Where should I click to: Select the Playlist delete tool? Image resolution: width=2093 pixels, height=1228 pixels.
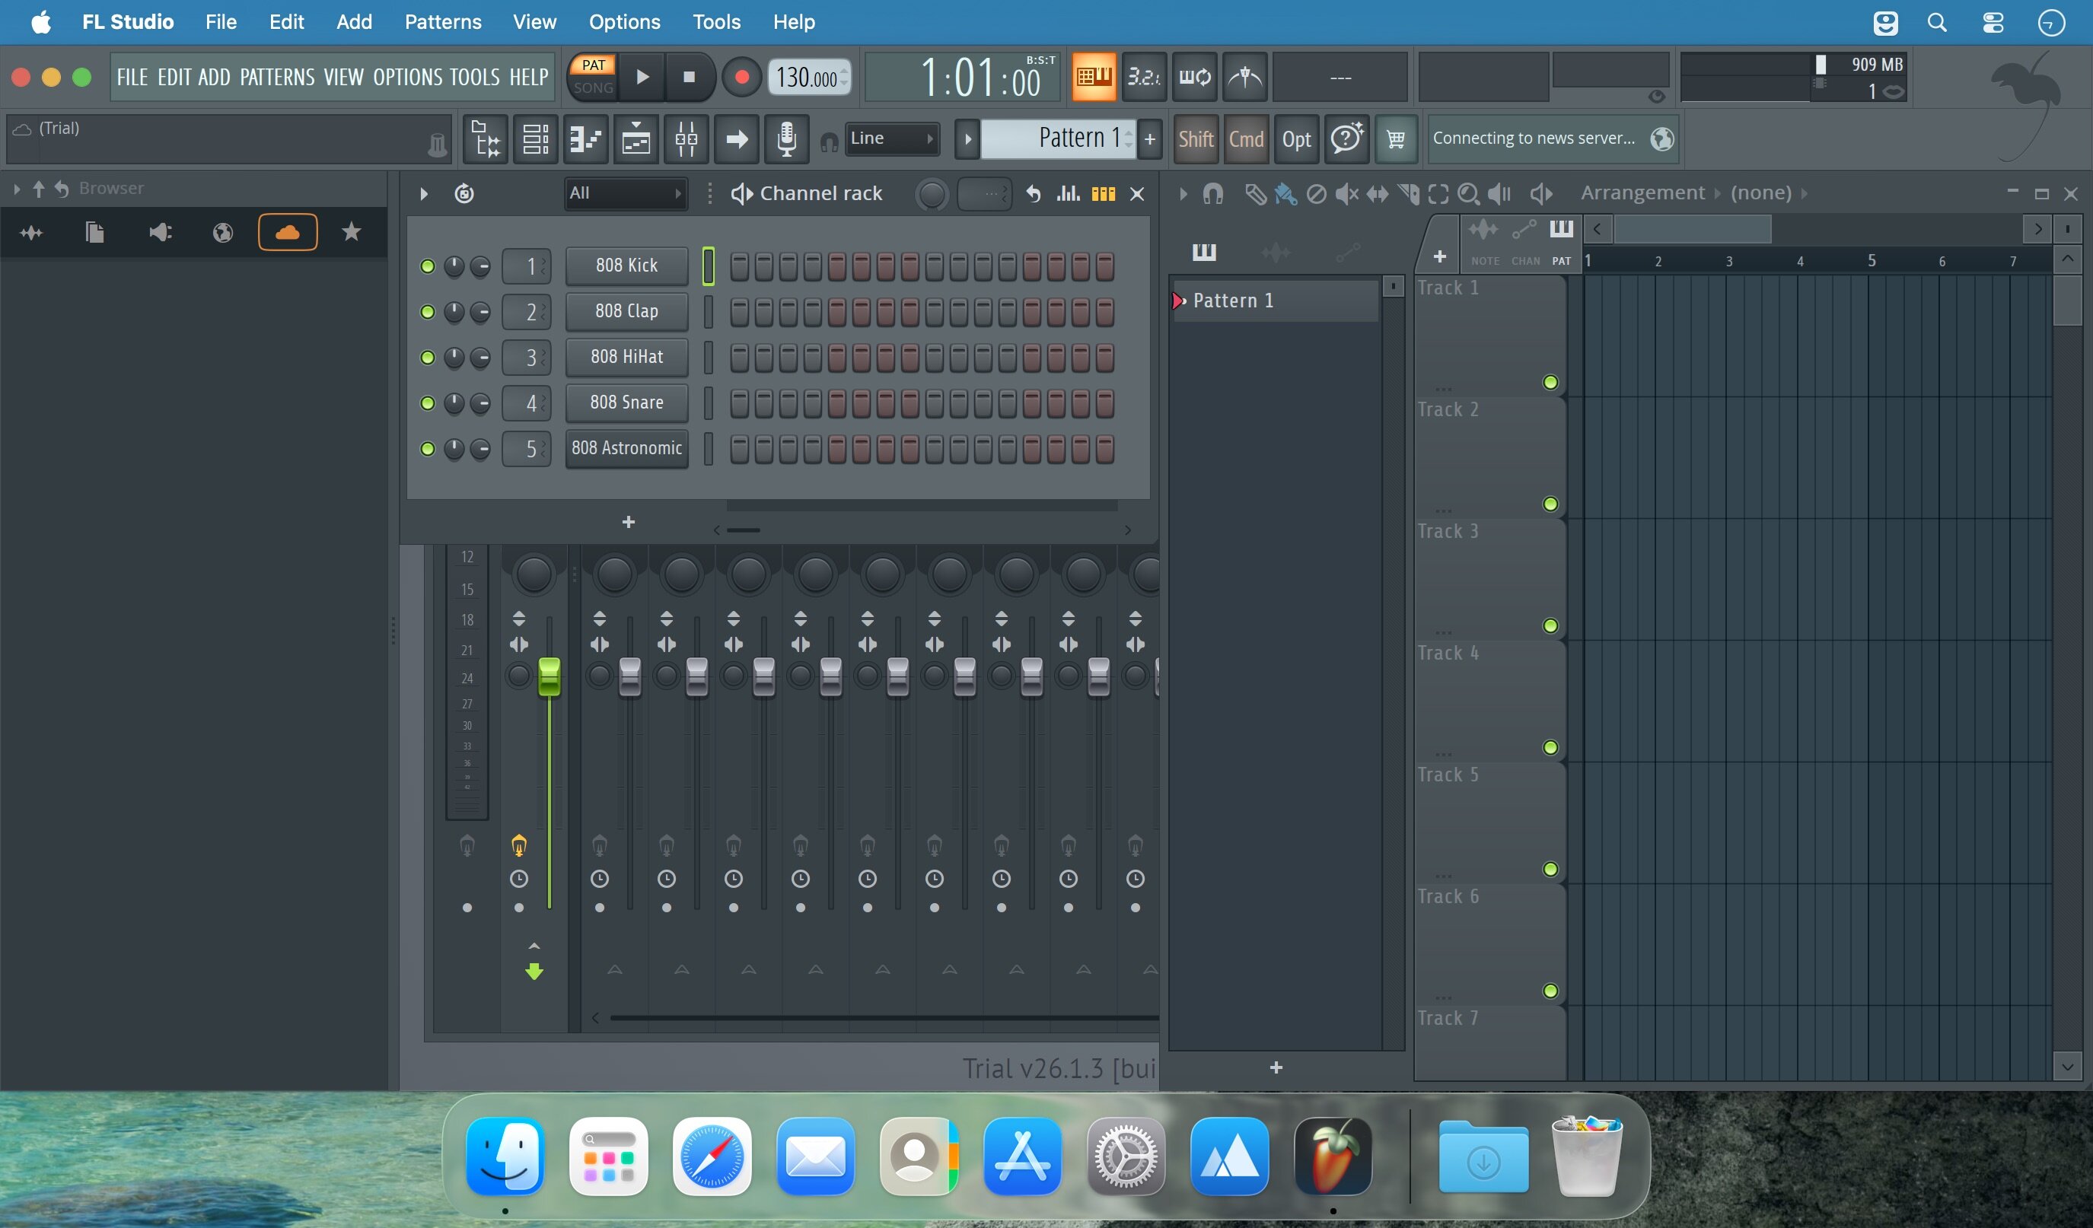click(x=1317, y=193)
